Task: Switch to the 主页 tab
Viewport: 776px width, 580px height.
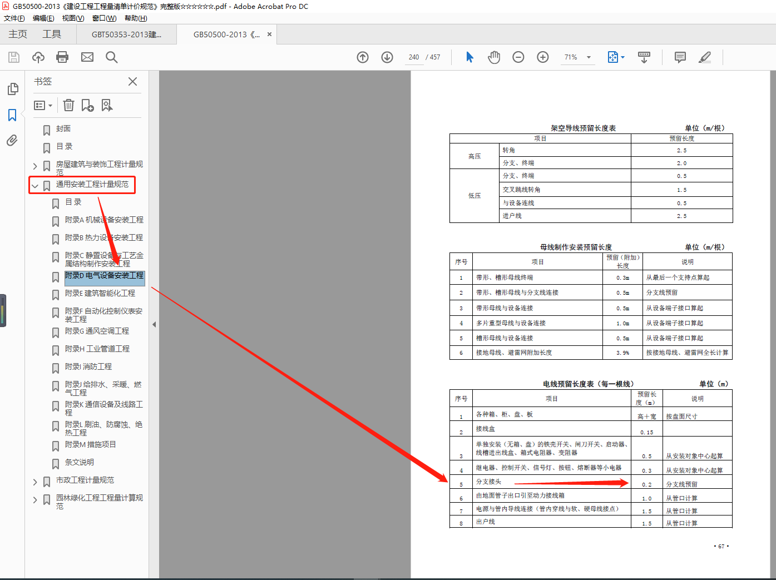Action: [18, 34]
